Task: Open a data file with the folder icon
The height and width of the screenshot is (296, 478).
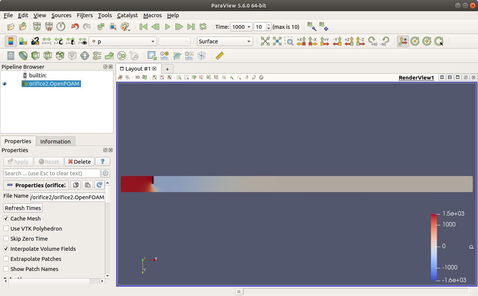Action: click(x=11, y=27)
